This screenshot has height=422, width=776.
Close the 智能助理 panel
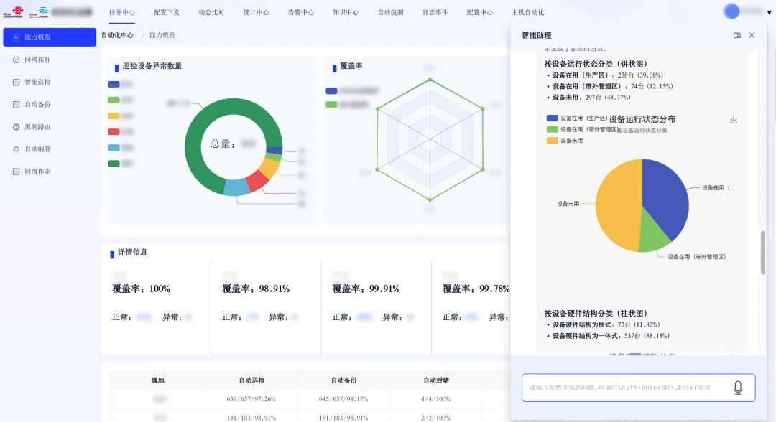[x=752, y=35]
